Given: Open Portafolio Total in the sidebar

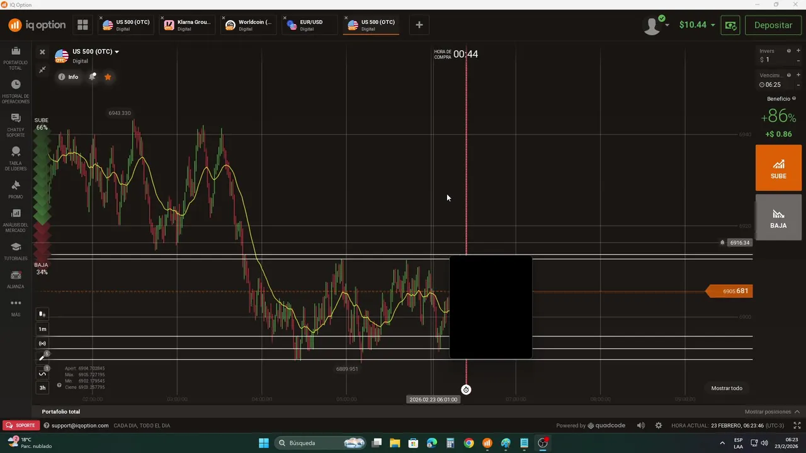Looking at the screenshot, I should [16, 57].
